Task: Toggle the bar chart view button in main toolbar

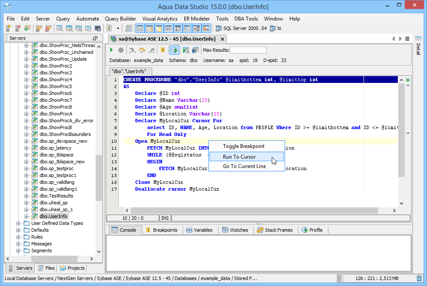Action: [x=206, y=28]
